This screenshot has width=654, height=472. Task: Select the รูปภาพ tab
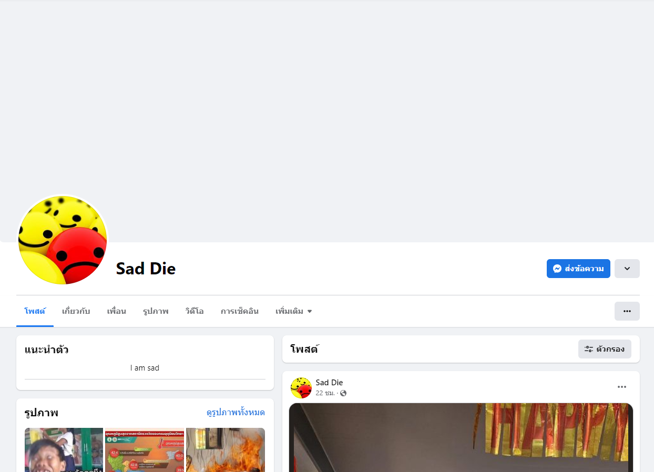[x=156, y=311]
